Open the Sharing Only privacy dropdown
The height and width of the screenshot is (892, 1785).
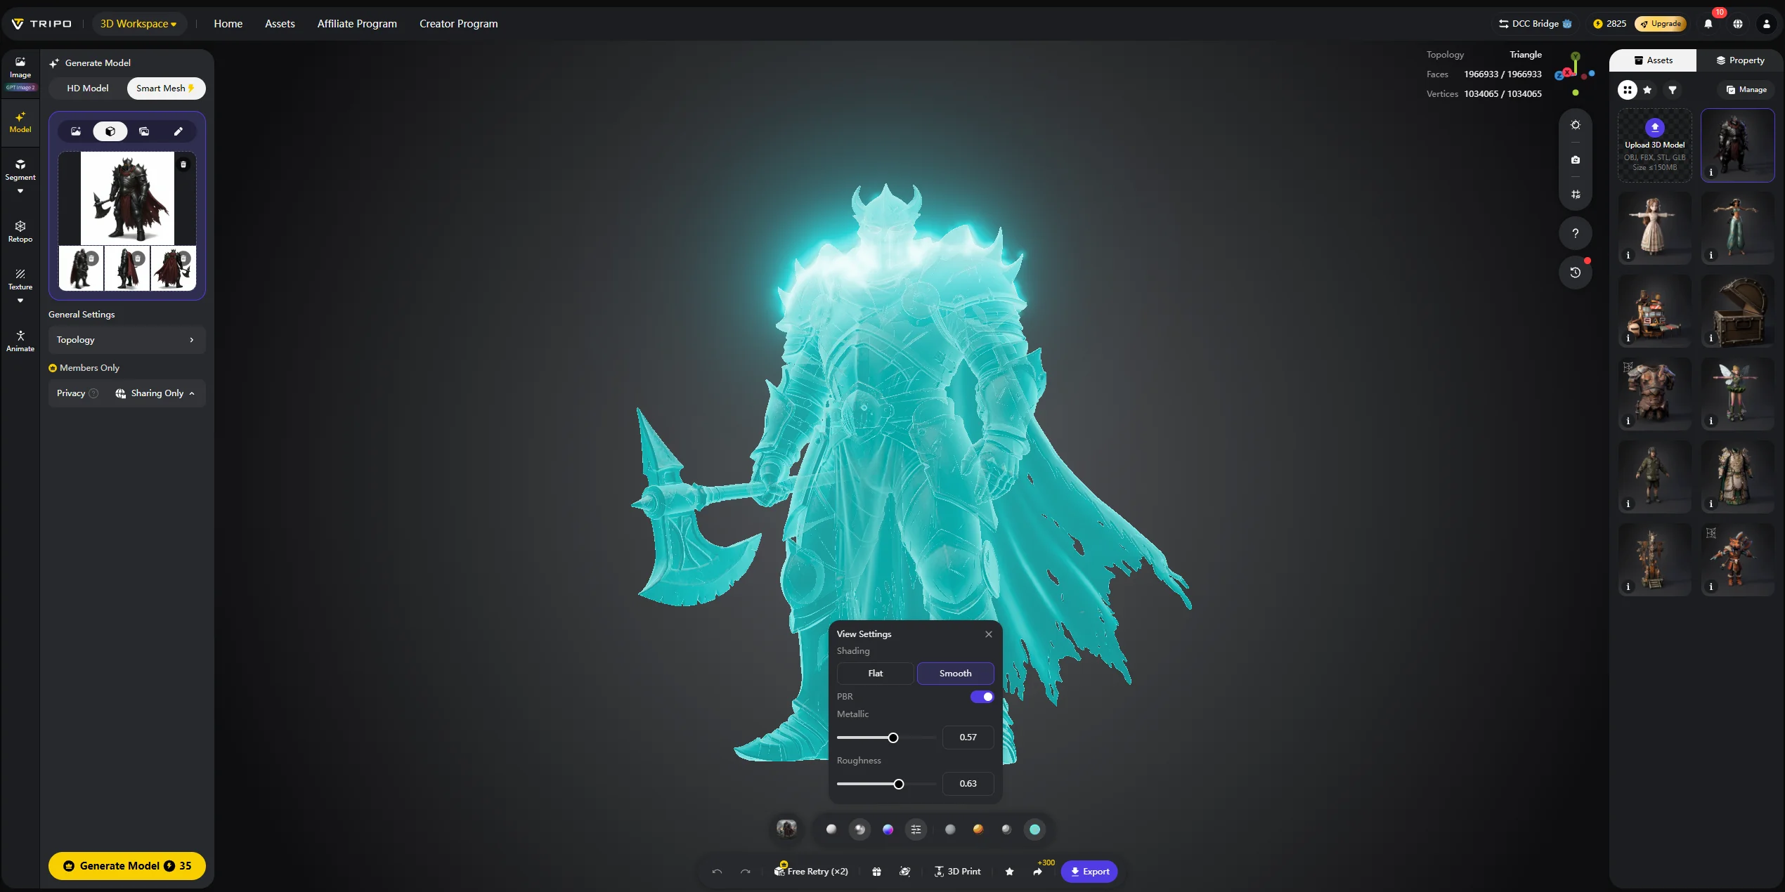pyautogui.click(x=156, y=393)
